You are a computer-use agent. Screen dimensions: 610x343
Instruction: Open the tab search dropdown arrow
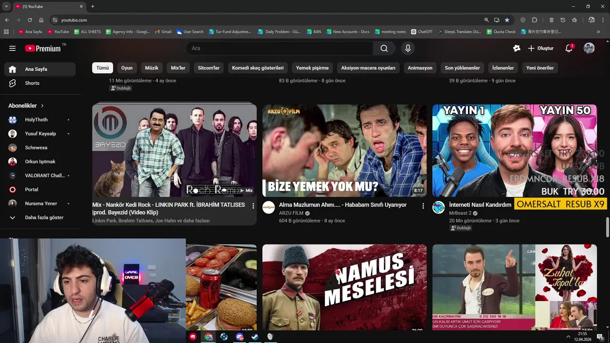point(6,6)
